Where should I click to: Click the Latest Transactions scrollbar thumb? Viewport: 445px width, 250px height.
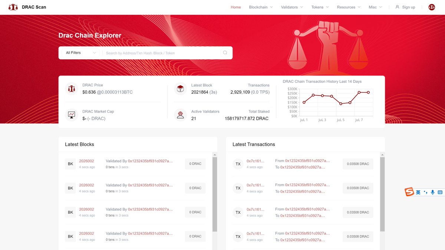382,194
